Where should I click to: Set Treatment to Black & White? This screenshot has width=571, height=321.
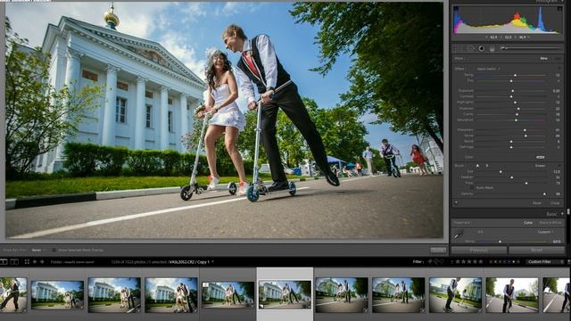(550, 223)
